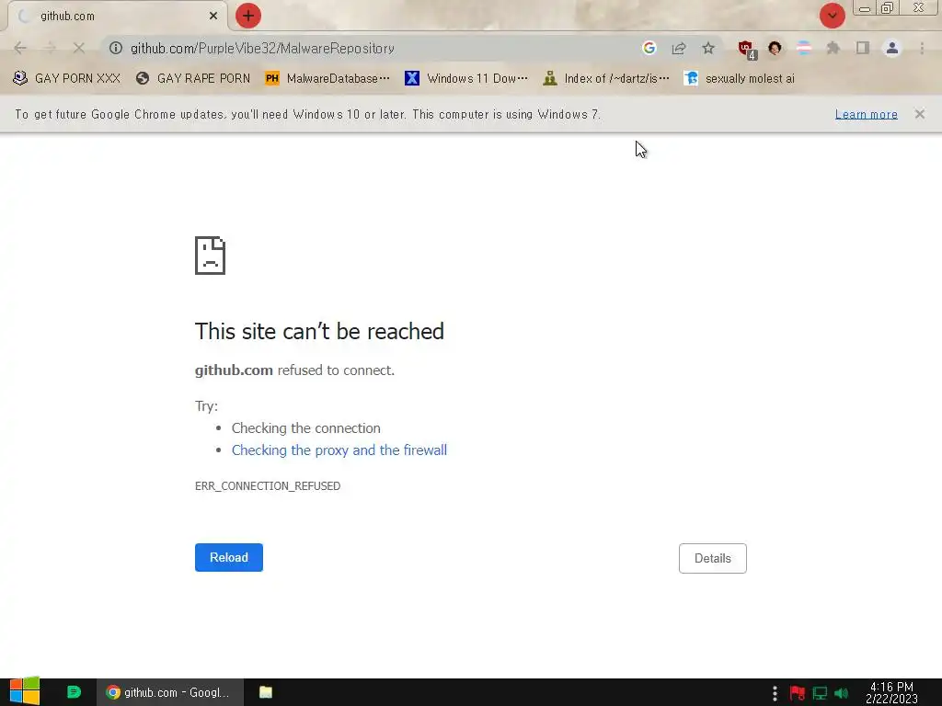Open Checking the proxy and the firewall link
942x706 pixels.
click(339, 450)
